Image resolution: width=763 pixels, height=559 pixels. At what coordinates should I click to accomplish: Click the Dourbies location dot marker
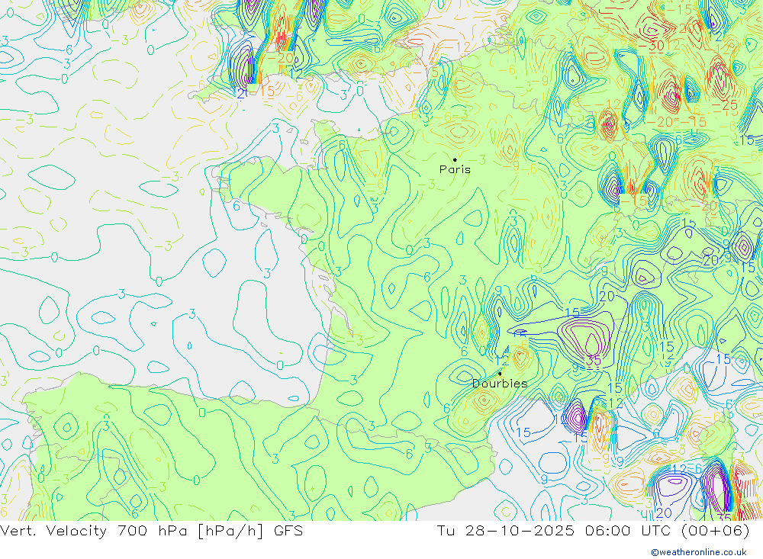[500, 374]
